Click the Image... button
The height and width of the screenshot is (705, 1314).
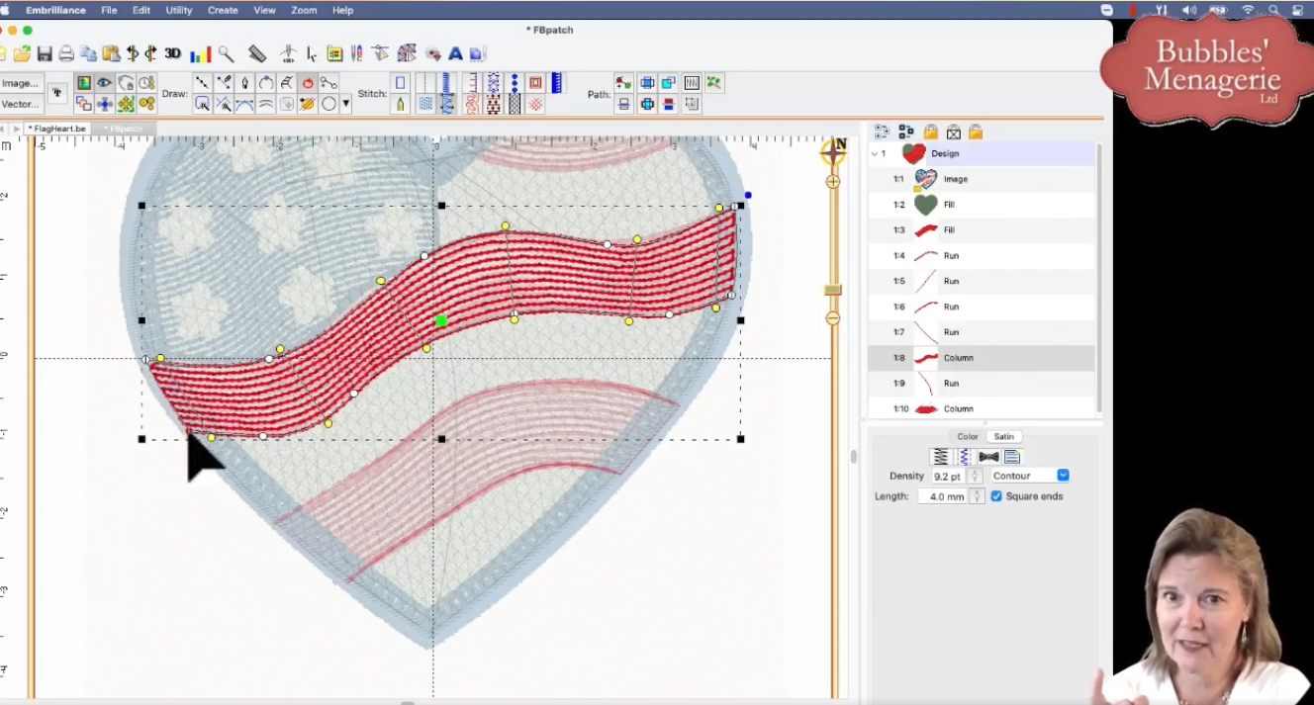(21, 83)
